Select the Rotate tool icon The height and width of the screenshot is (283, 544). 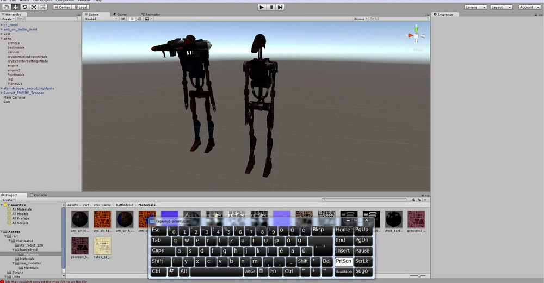[24, 7]
